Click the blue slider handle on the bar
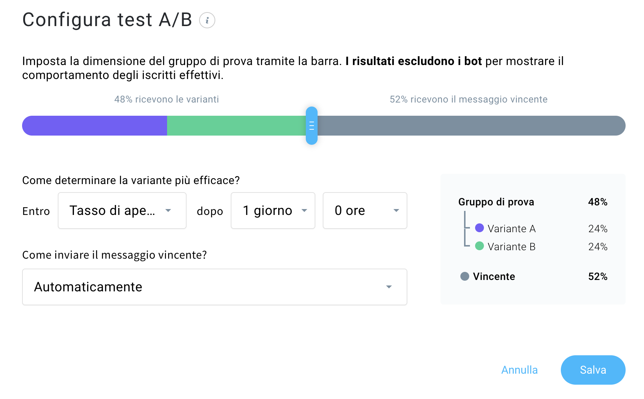Screen dimensions: 644x399 [312, 126]
